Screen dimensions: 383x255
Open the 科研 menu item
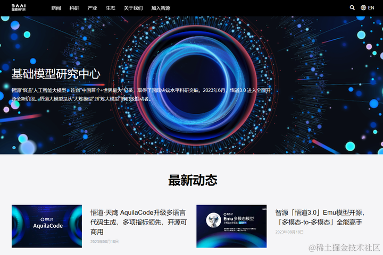[74, 8]
